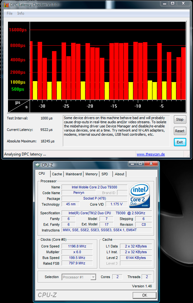Click the CPU-Z title bar icon
This screenshot has width=193, height=303.
coord(38,165)
